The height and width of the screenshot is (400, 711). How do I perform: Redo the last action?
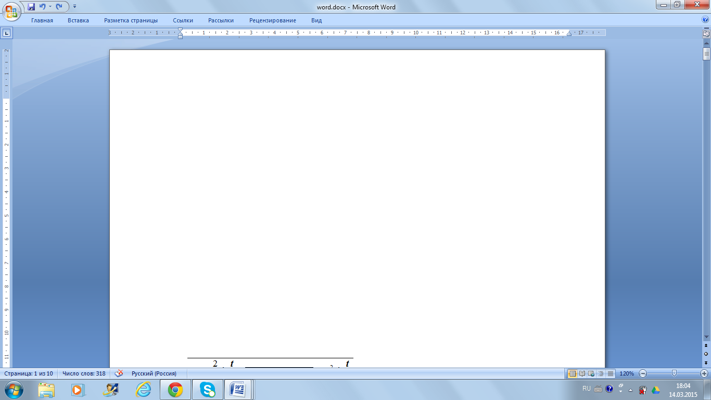(59, 7)
